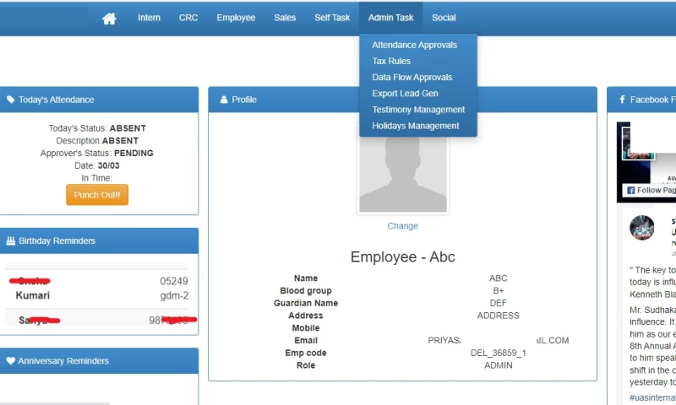Open Data Flow Approvals
The height and width of the screenshot is (405, 676).
click(412, 77)
